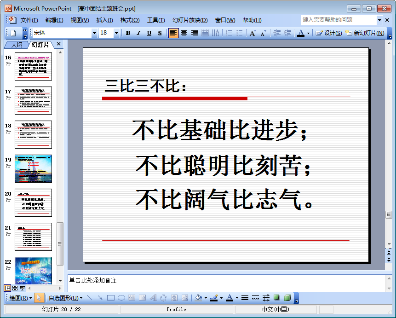Select the Line drawing tool

[89, 298]
